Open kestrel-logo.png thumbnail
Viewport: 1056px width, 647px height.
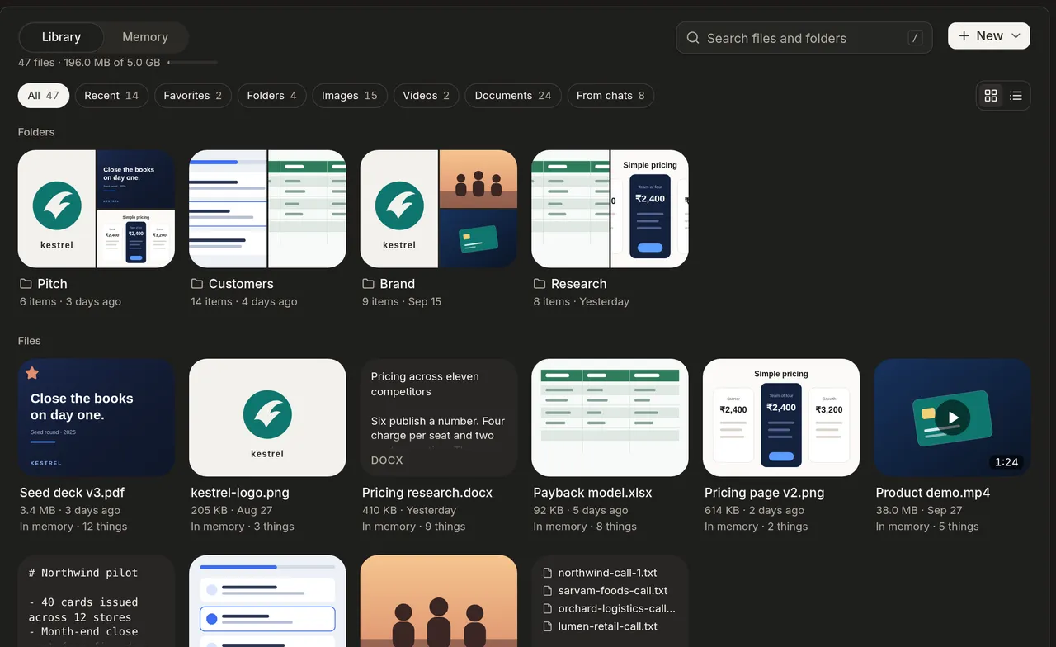tap(267, 418)
